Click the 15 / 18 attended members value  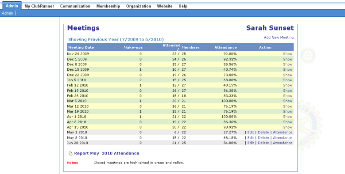pyautogui.click(x=179, y=96)
